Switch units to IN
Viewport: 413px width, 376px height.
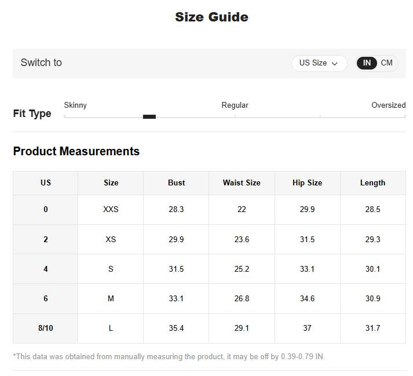(x=367, y=63)
